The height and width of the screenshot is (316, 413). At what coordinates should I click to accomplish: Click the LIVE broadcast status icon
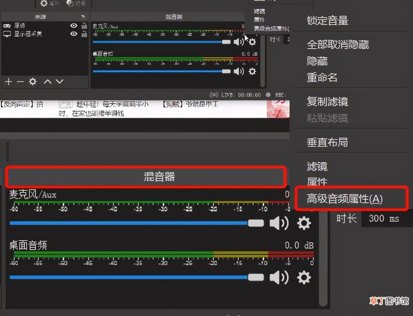pyautogui.click(x=213, y=95)
